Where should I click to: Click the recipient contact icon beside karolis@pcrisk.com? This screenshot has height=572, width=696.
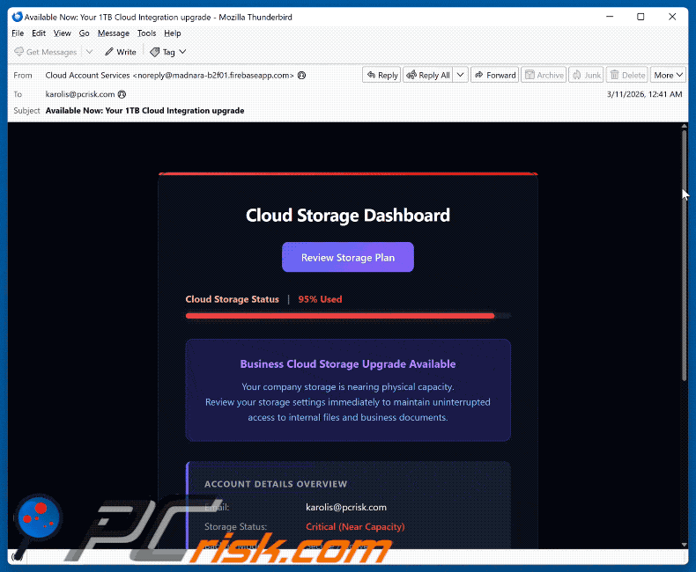(122, 94)
